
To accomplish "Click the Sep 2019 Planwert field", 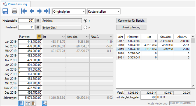I will [30, 79].
